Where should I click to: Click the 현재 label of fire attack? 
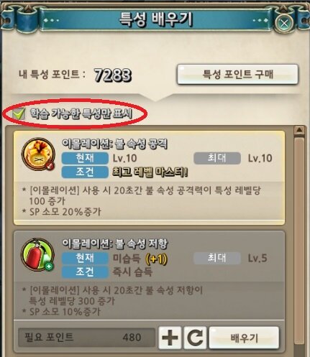point(85,158)
